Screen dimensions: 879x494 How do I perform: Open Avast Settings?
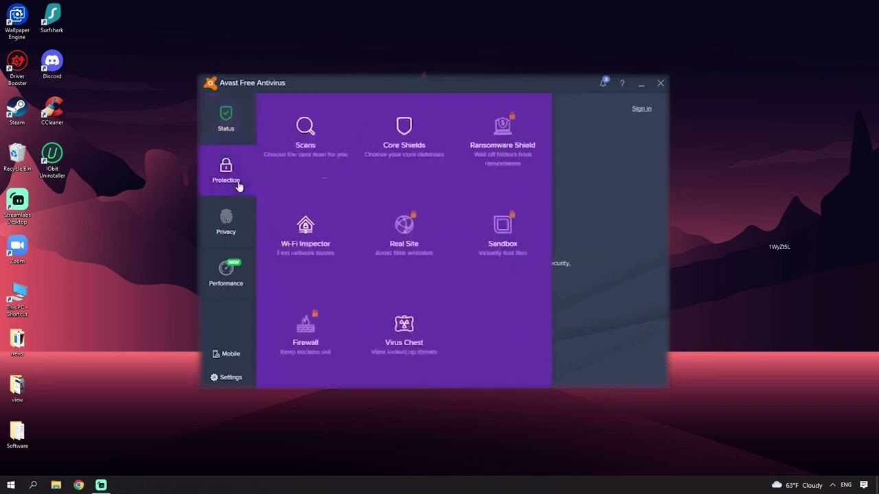(x=226, y=377)
